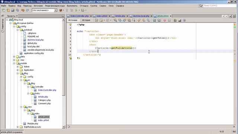Click the New File toolbar icon
The height and width of the screenshot is (134, 238).
(3, 10)
